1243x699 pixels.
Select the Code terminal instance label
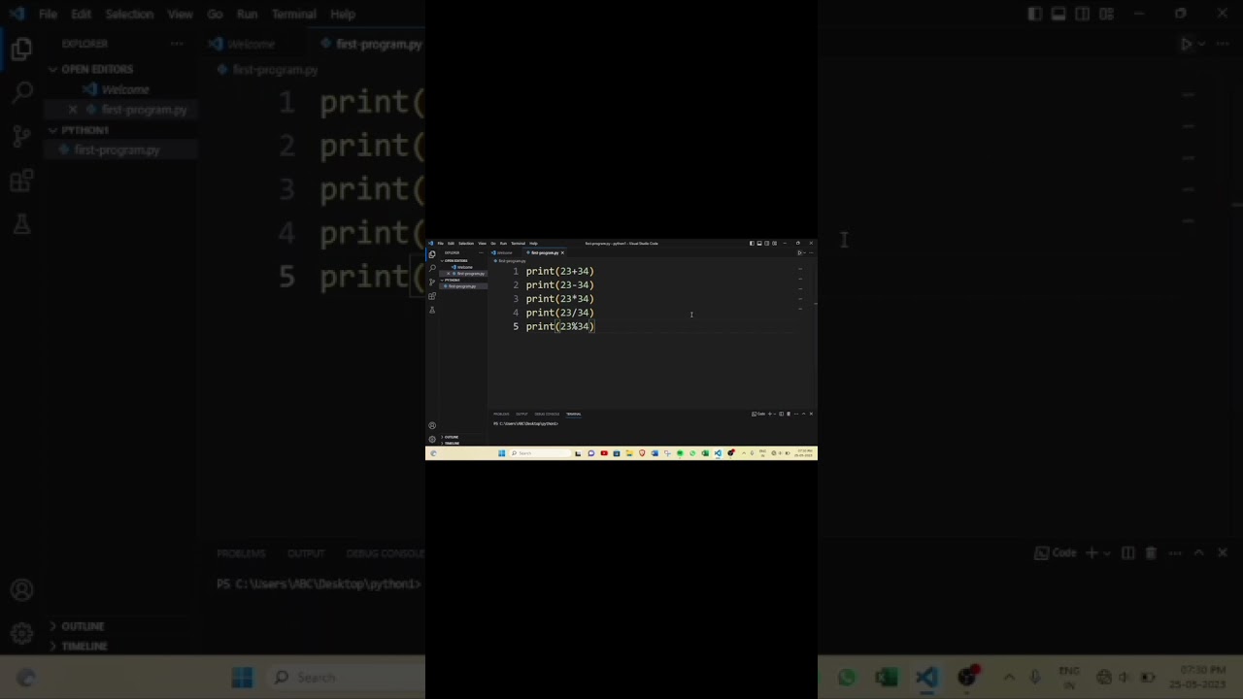coord(758,414)
